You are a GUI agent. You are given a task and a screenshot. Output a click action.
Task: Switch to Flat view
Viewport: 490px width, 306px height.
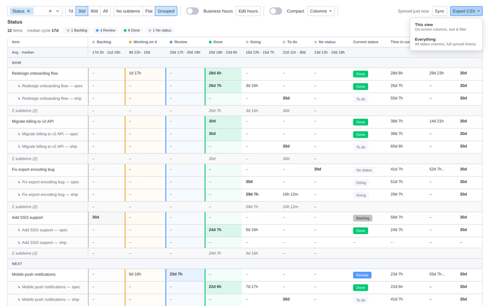point(149,11)
